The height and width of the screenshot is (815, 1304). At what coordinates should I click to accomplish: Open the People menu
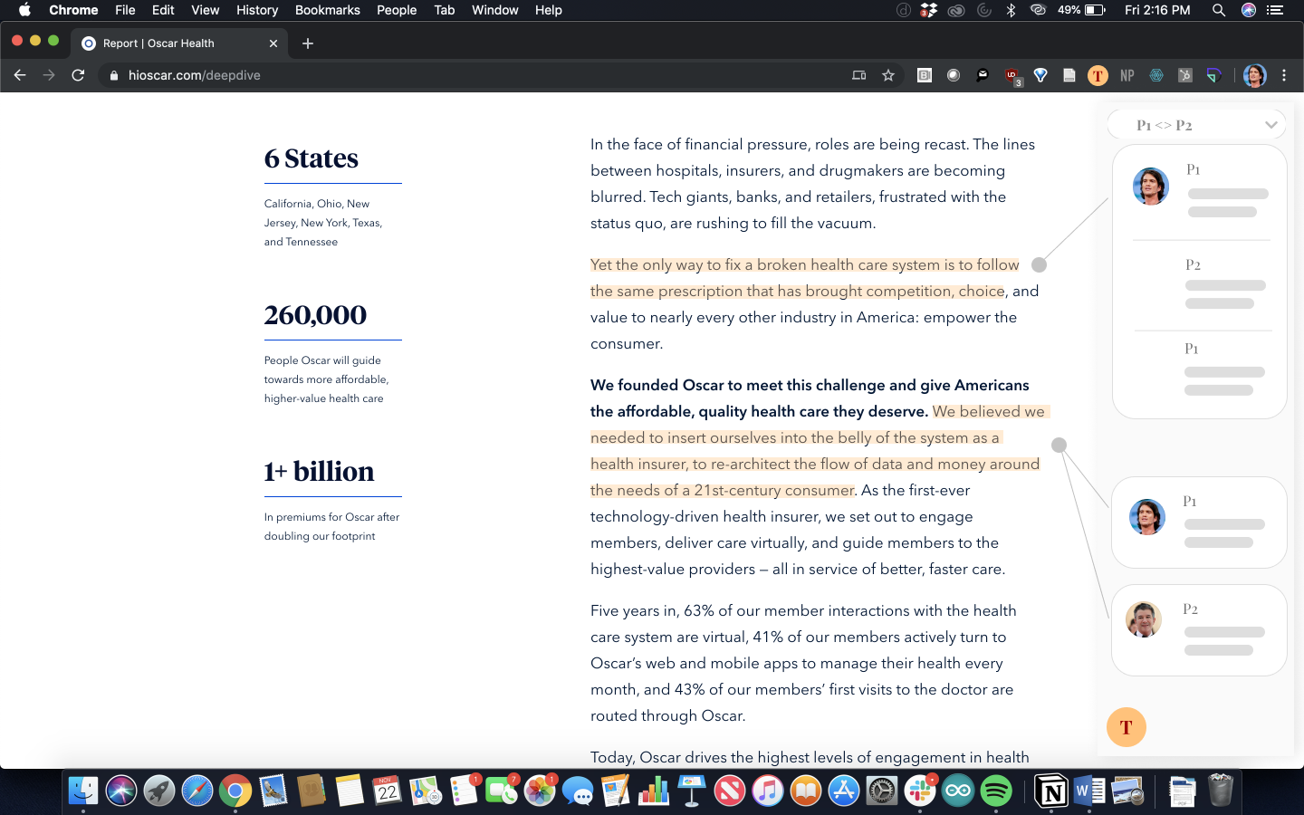(397, 10)
